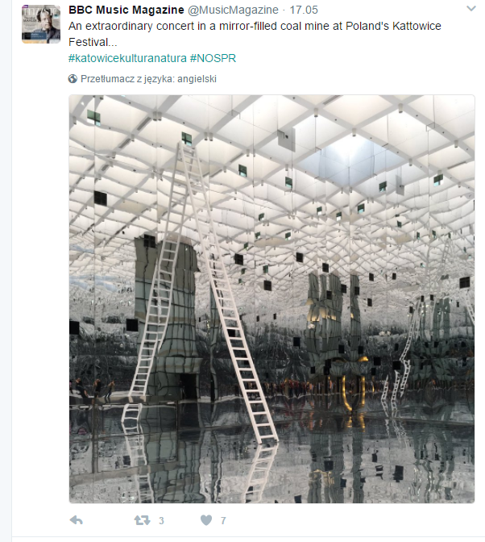Open BBC Music Magazine profile avatar

point(41,24)
